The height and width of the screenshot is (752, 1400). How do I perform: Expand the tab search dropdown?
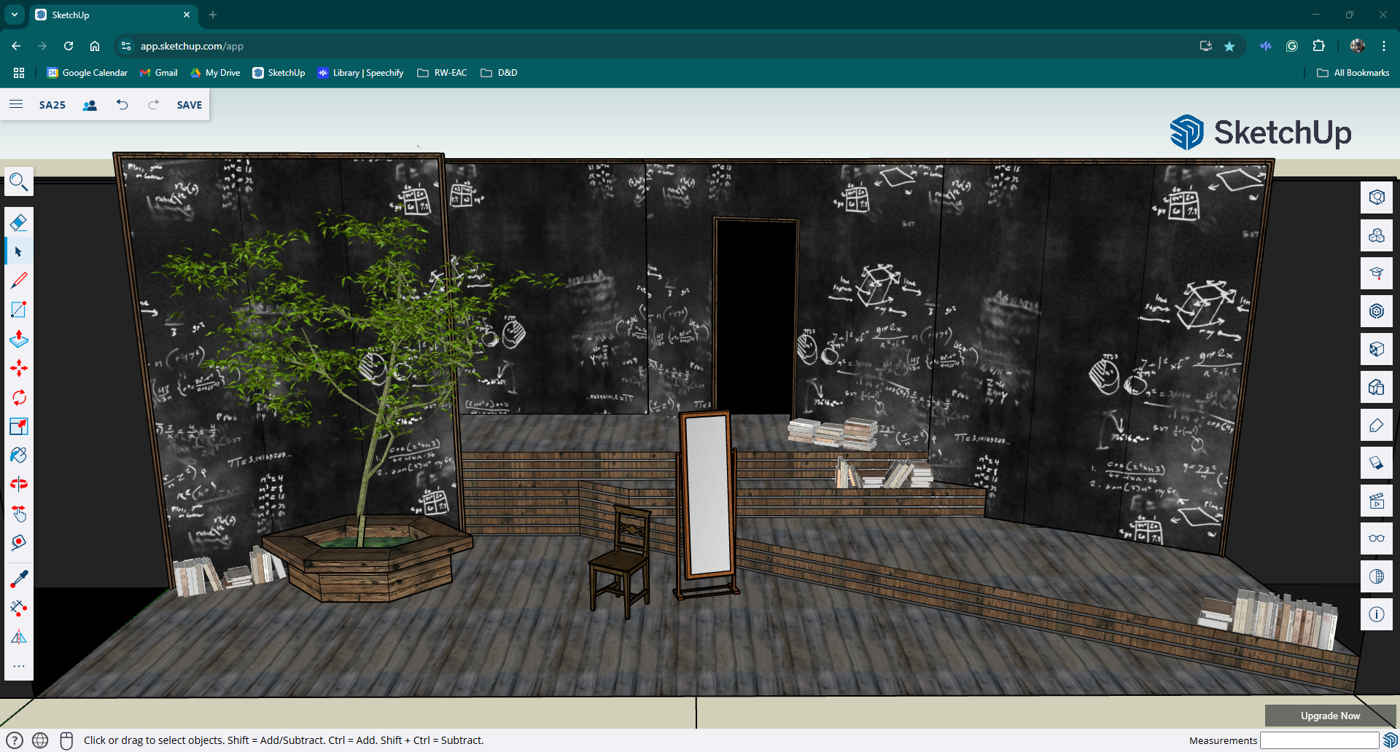(14, 15)
